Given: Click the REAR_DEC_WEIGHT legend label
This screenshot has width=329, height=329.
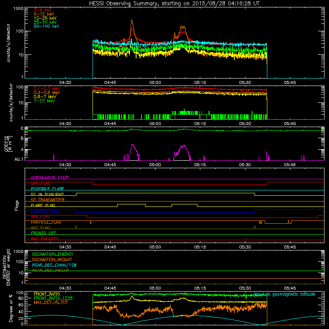Looking at the screenshot, I should [51, 271].
